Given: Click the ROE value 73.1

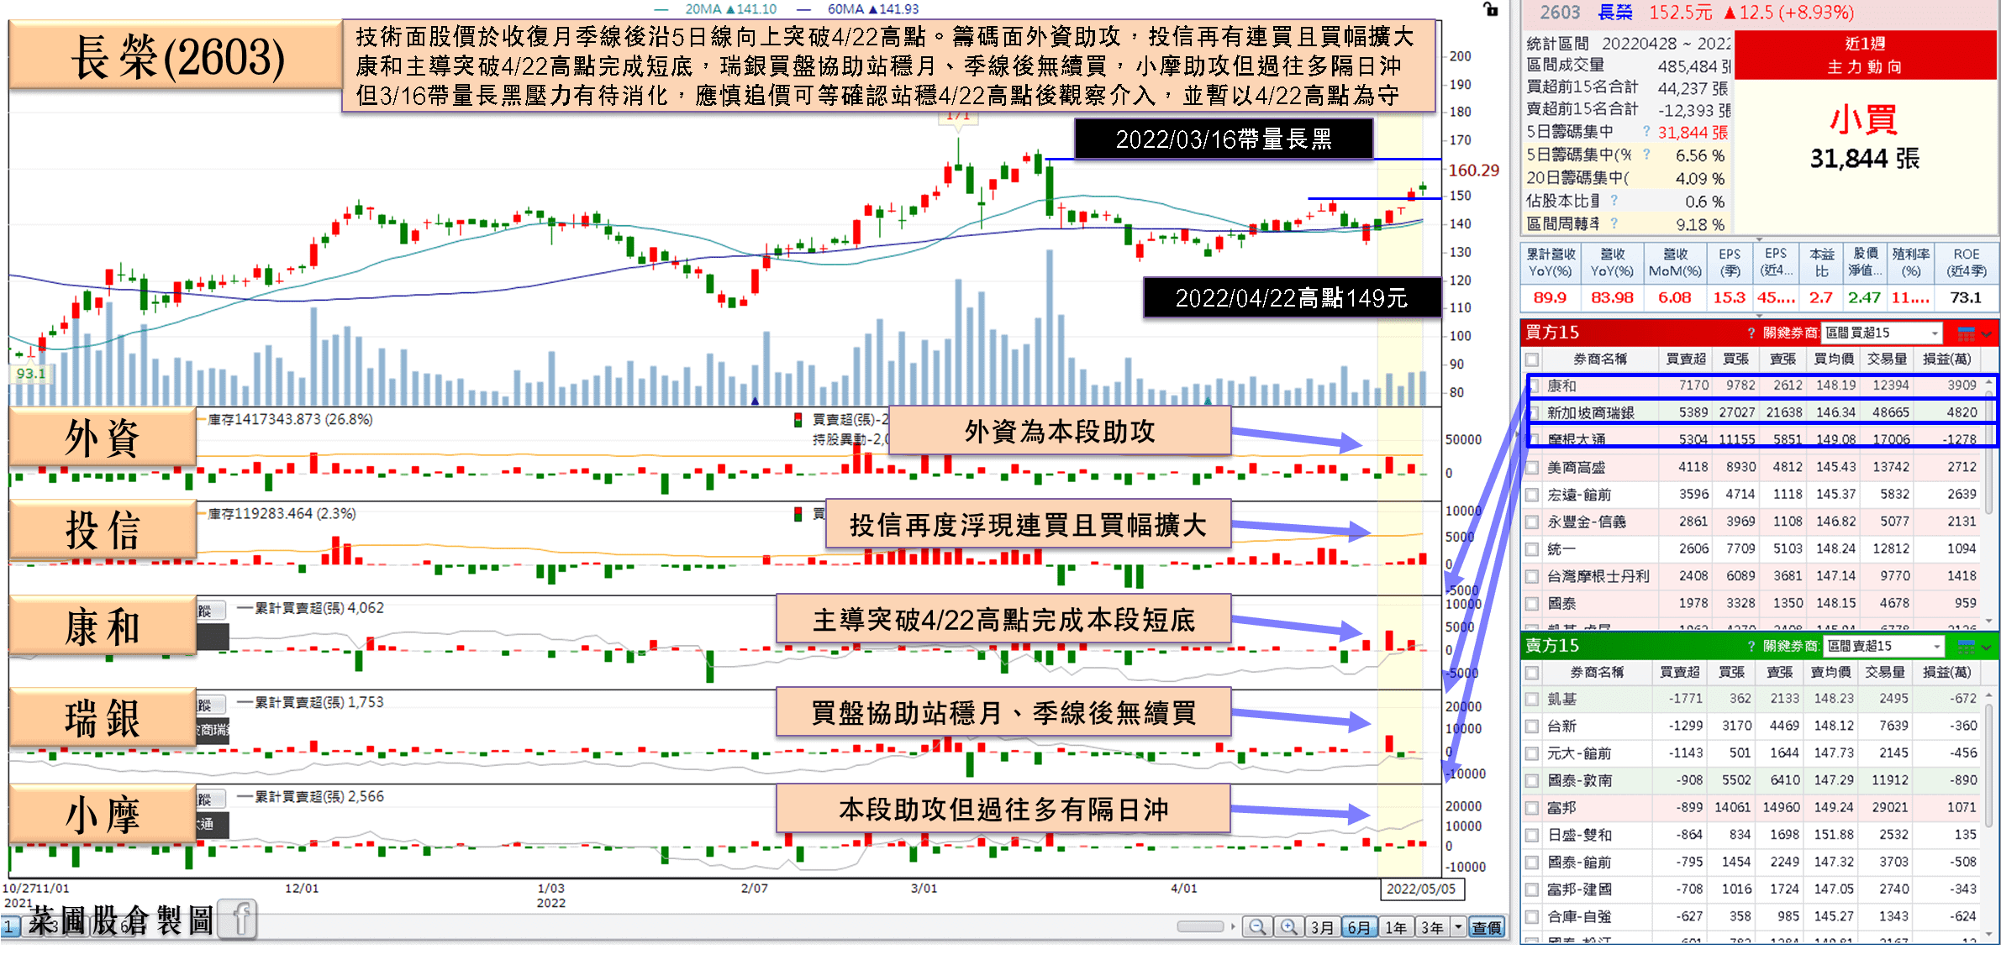Looking at the screenshot, I should pos(1965,298).
